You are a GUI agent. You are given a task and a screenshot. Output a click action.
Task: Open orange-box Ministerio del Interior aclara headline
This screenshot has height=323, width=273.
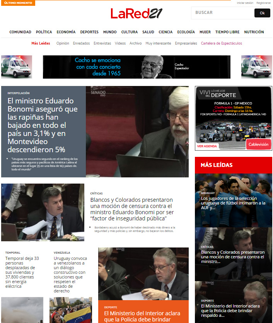pos(142,316)
